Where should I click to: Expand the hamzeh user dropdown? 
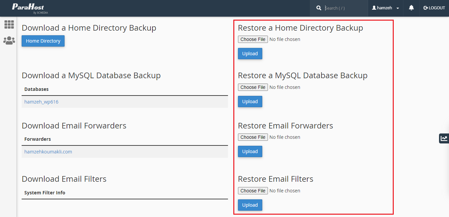pyautogui.click(x=385, y=8)
